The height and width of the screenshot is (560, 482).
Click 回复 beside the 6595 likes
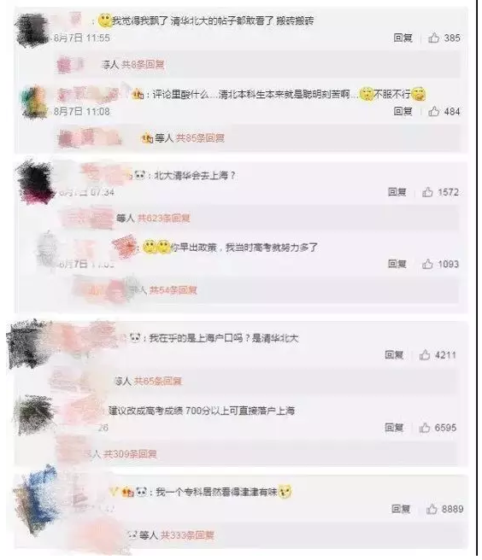[394, 427]
